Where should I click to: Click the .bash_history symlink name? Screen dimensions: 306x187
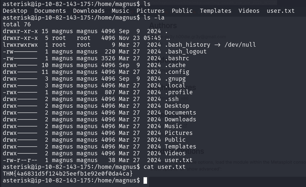[187, 45]
